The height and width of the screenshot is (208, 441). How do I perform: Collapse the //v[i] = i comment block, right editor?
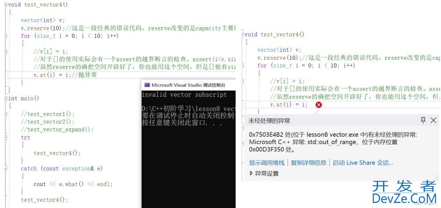(243, 81)
